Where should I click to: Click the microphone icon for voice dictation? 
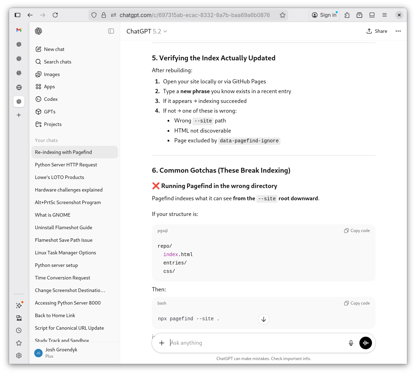(351, 343)
